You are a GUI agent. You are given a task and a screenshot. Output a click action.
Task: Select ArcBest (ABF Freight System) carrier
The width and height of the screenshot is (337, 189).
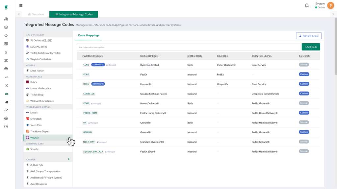[x=48, y=178]
